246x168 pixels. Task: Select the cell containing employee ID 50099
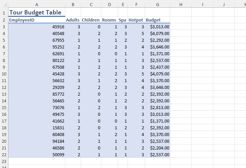36,155
